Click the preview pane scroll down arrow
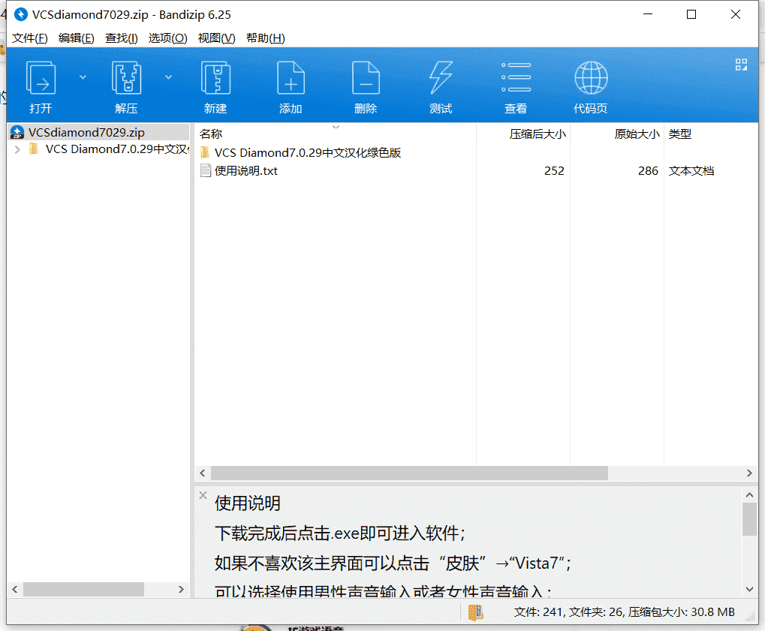This screenshot has width=765, height=631. 749,589
